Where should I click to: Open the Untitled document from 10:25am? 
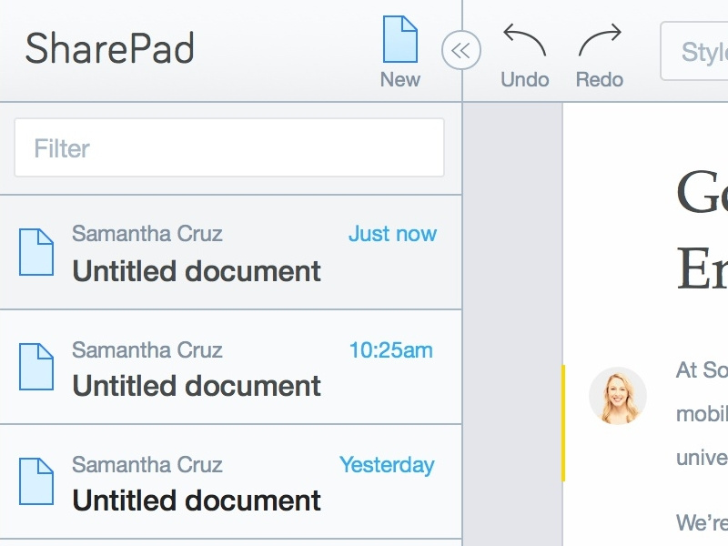coord(197,386)
